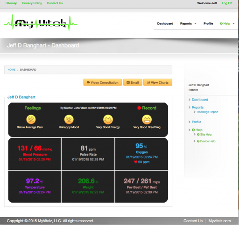Open sidebar Reports link
This screenshot has width=239, height=225.
(198, 107)
